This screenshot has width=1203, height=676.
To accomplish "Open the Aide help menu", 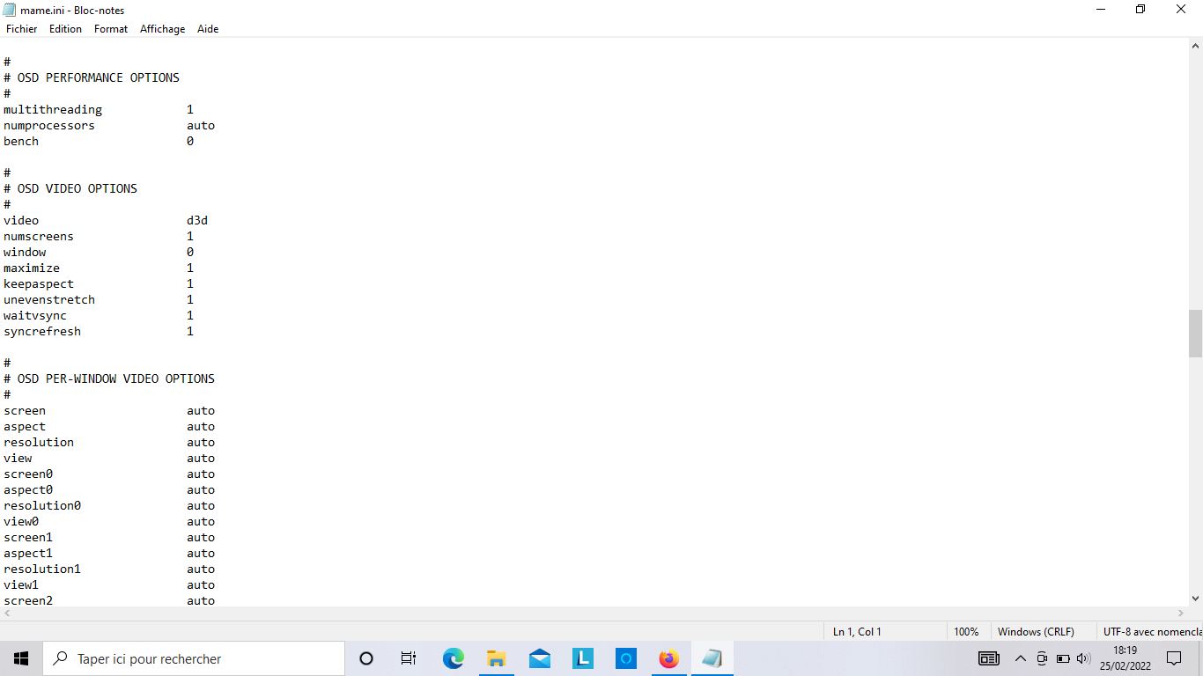I will point(208,29).
